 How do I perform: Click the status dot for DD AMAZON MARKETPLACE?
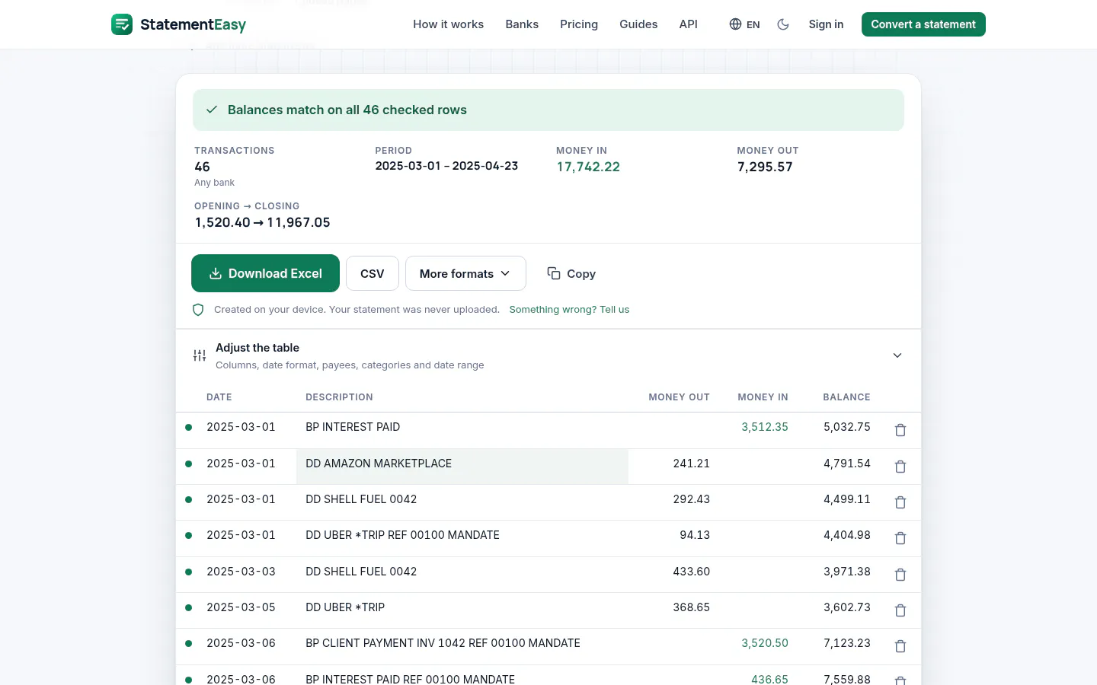pos(188,464)
